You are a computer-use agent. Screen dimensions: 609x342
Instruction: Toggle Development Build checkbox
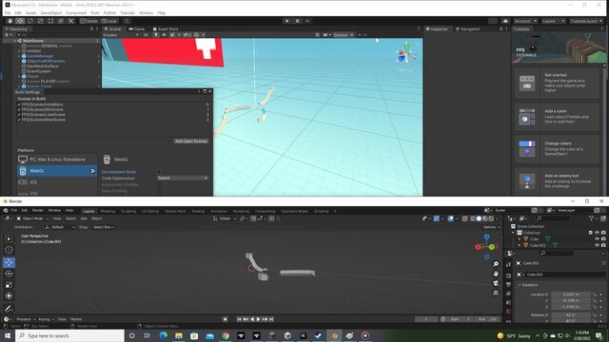[x=159, y=171]
